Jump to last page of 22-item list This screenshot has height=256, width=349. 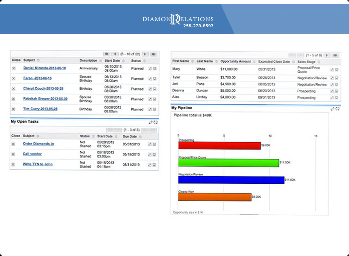coord(153,54)
